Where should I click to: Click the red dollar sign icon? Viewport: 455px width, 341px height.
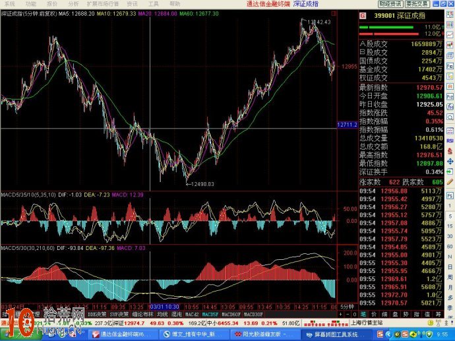tap(450, 151)
